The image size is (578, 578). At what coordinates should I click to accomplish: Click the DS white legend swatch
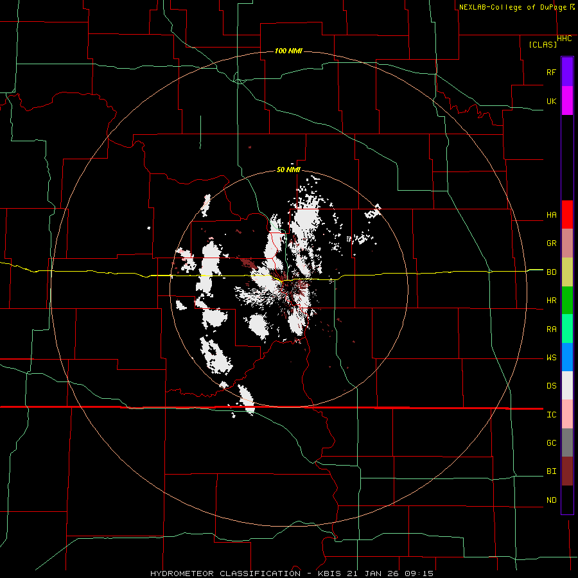(567, 385)
